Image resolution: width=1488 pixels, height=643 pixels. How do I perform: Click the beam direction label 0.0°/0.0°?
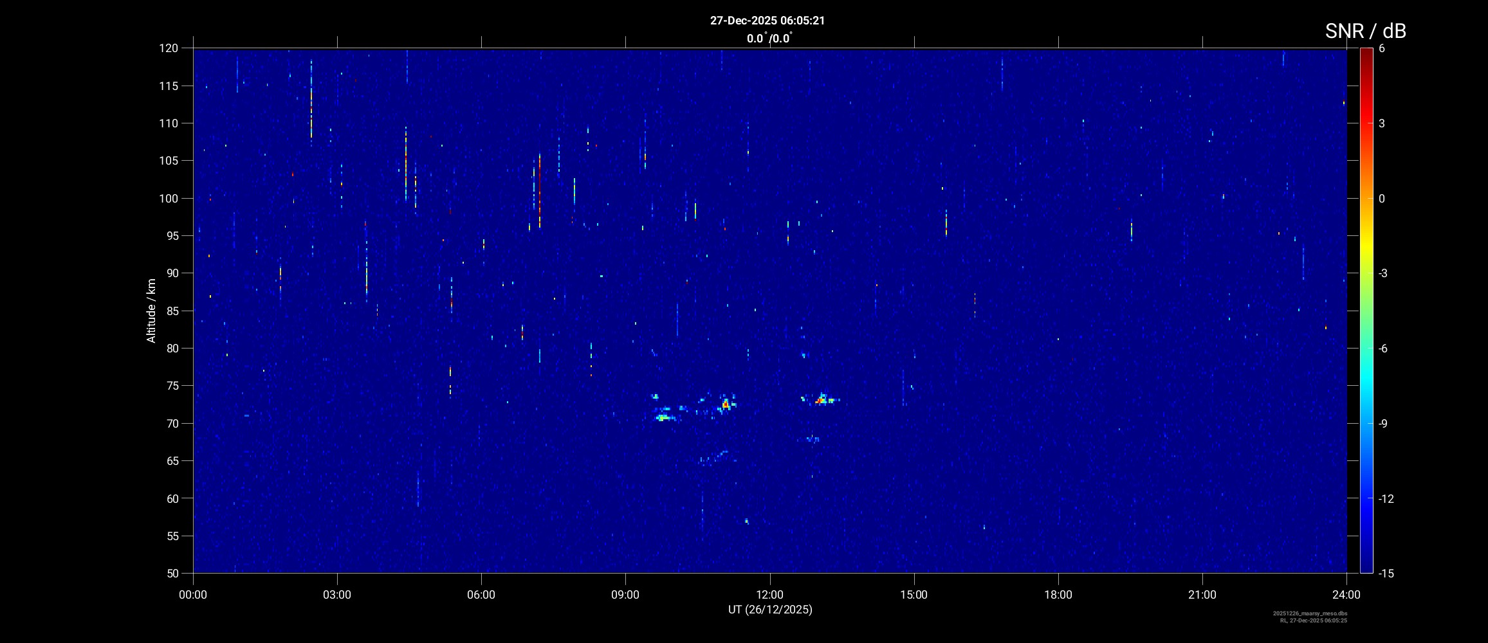pos(769,39)
